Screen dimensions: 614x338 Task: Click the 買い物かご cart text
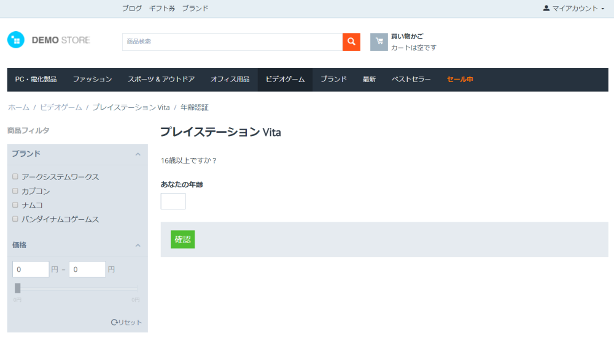coord(407,36)
